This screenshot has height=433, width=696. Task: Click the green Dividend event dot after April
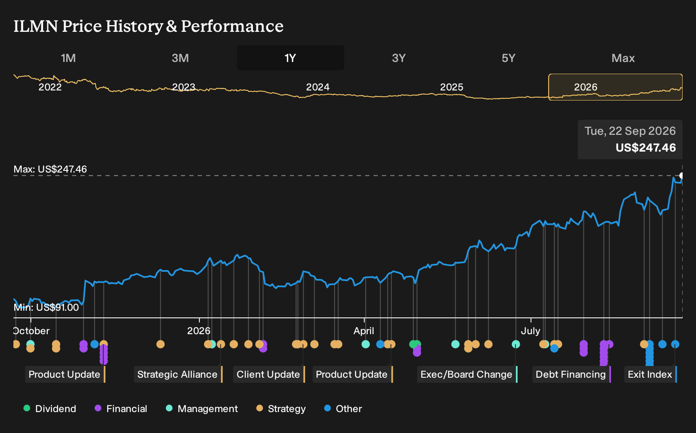(413, 344)
